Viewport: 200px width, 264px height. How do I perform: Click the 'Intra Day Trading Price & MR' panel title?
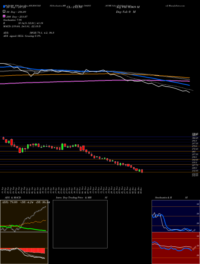pyautogui.click(x=74, y=198)
